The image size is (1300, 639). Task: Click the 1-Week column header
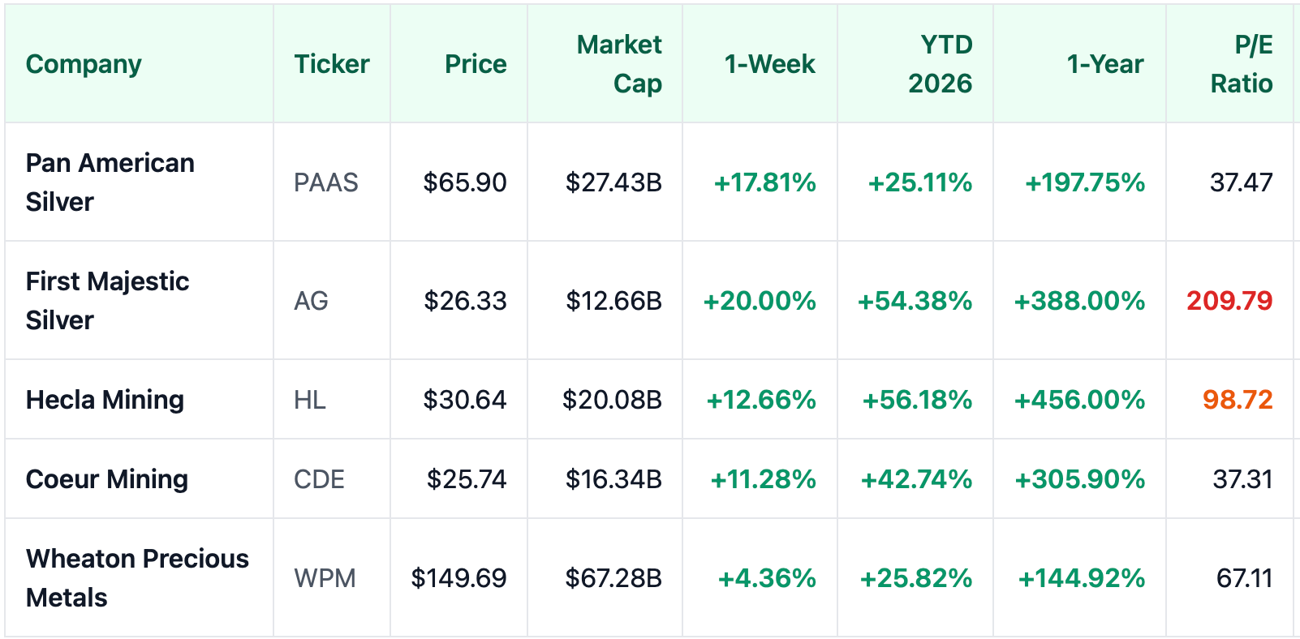[769, 64]
